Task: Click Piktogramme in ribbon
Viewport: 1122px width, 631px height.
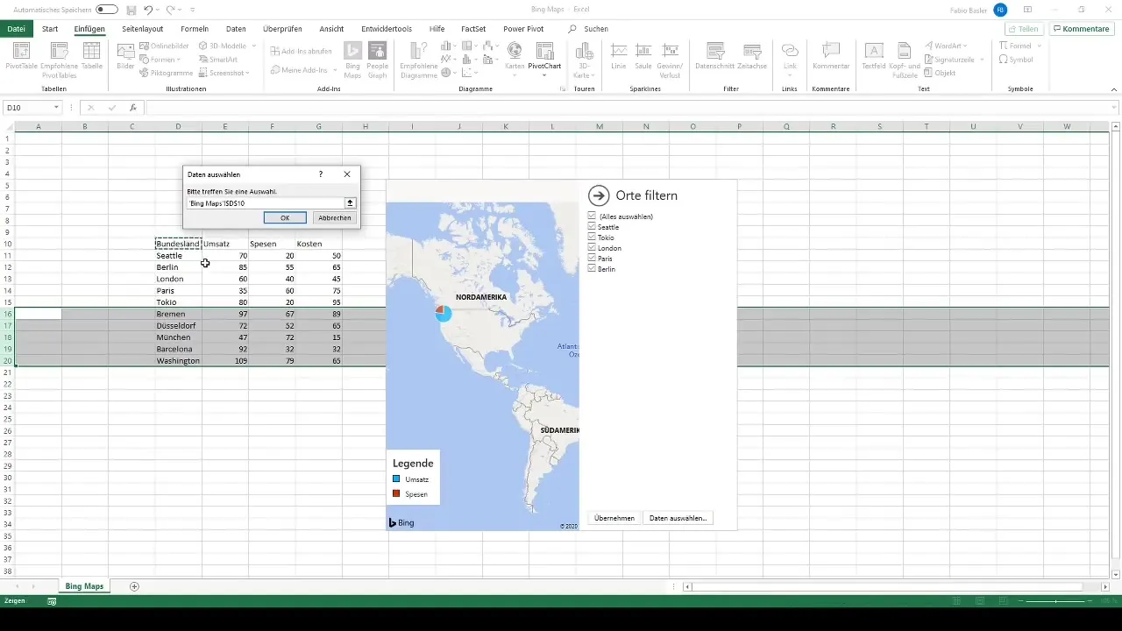Action: [x=167, y=73]
